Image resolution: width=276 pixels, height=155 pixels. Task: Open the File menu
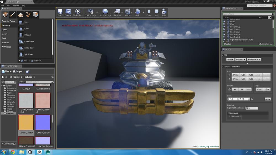(3, 6)
